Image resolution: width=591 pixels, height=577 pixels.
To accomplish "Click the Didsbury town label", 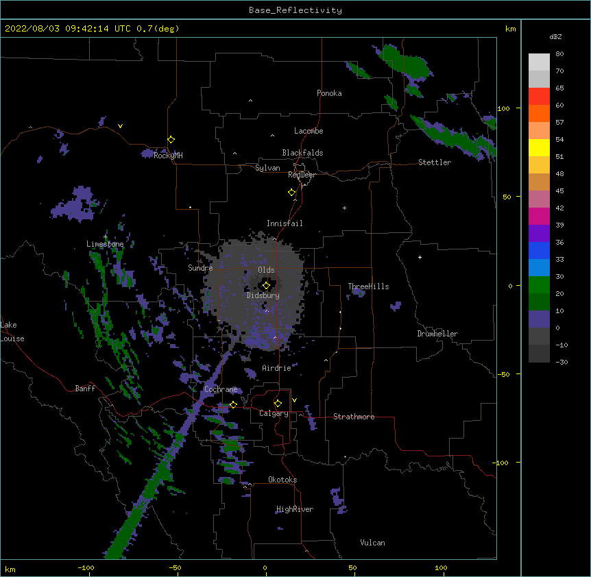I will pos(263,295).
